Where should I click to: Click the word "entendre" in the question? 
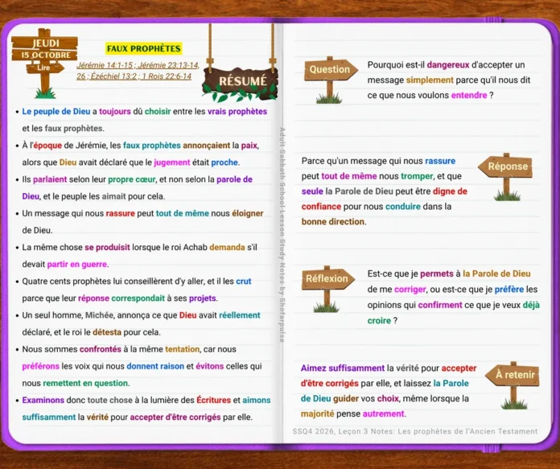pos(469,96)
